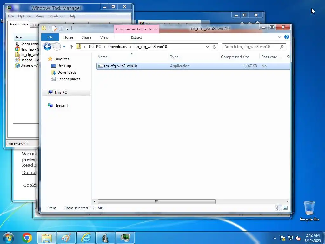This screenshot has height=244, width=325.
Task: Open the address bar history dropdown
Action: coord(207,47)
